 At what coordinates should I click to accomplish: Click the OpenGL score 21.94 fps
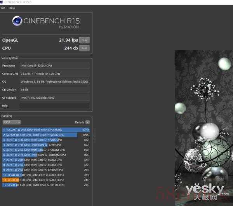coord(68,40)
